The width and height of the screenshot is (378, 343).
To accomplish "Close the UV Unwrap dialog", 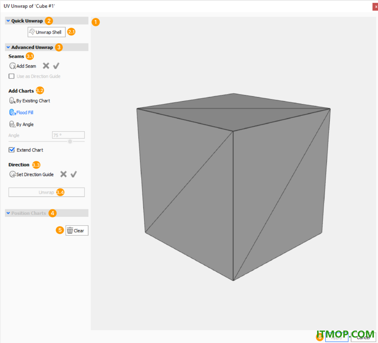I will pos(375,7).
